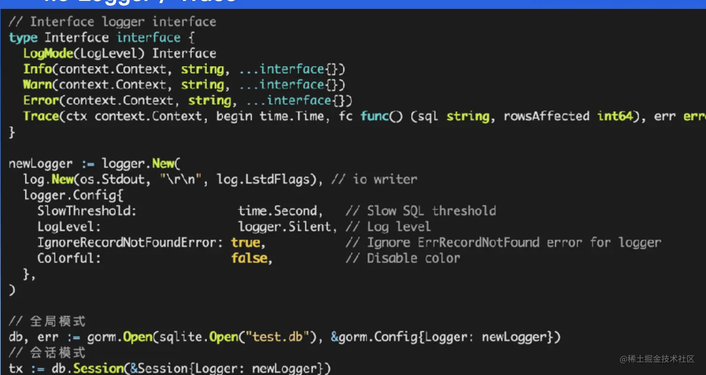Click the "tx := db.Session(" line
This screenshot has width=706, height=375.
tap(169, 368)
